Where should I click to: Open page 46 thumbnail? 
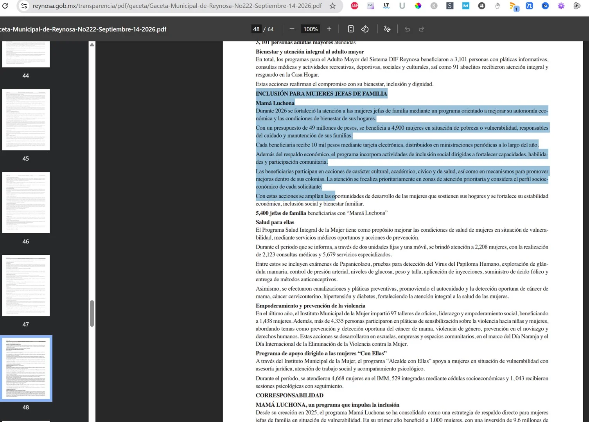(x=26, y=202)
